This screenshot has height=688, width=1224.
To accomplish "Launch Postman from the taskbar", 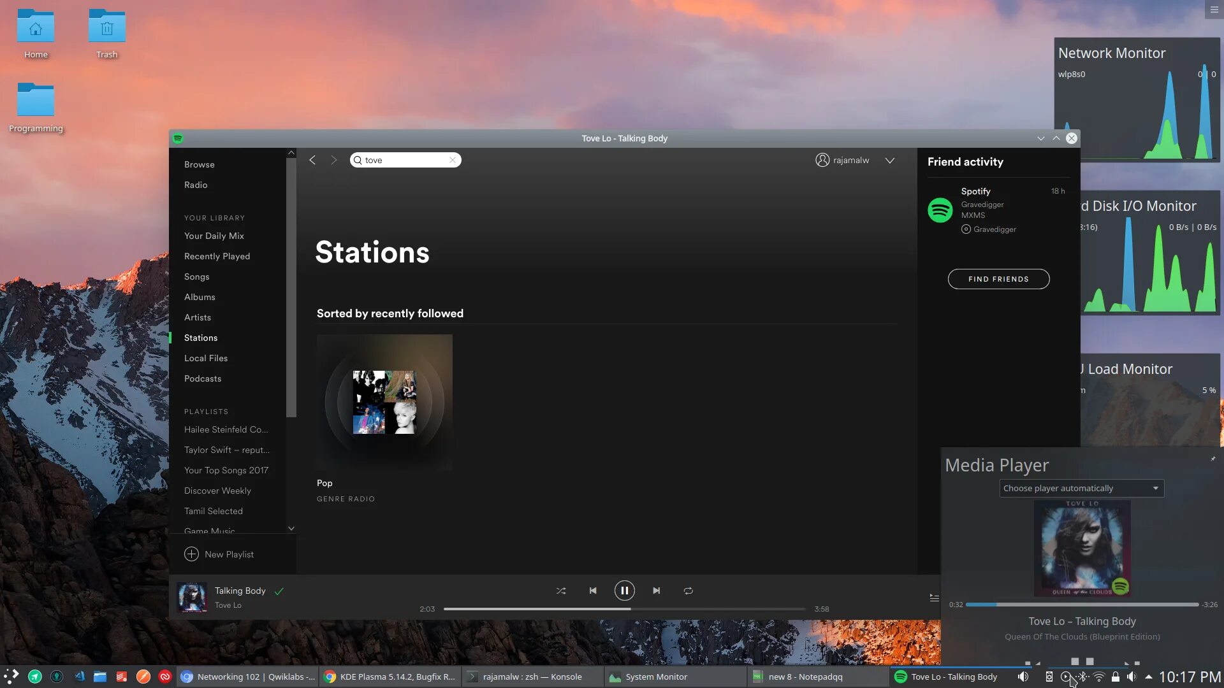I will coord(143,677).
